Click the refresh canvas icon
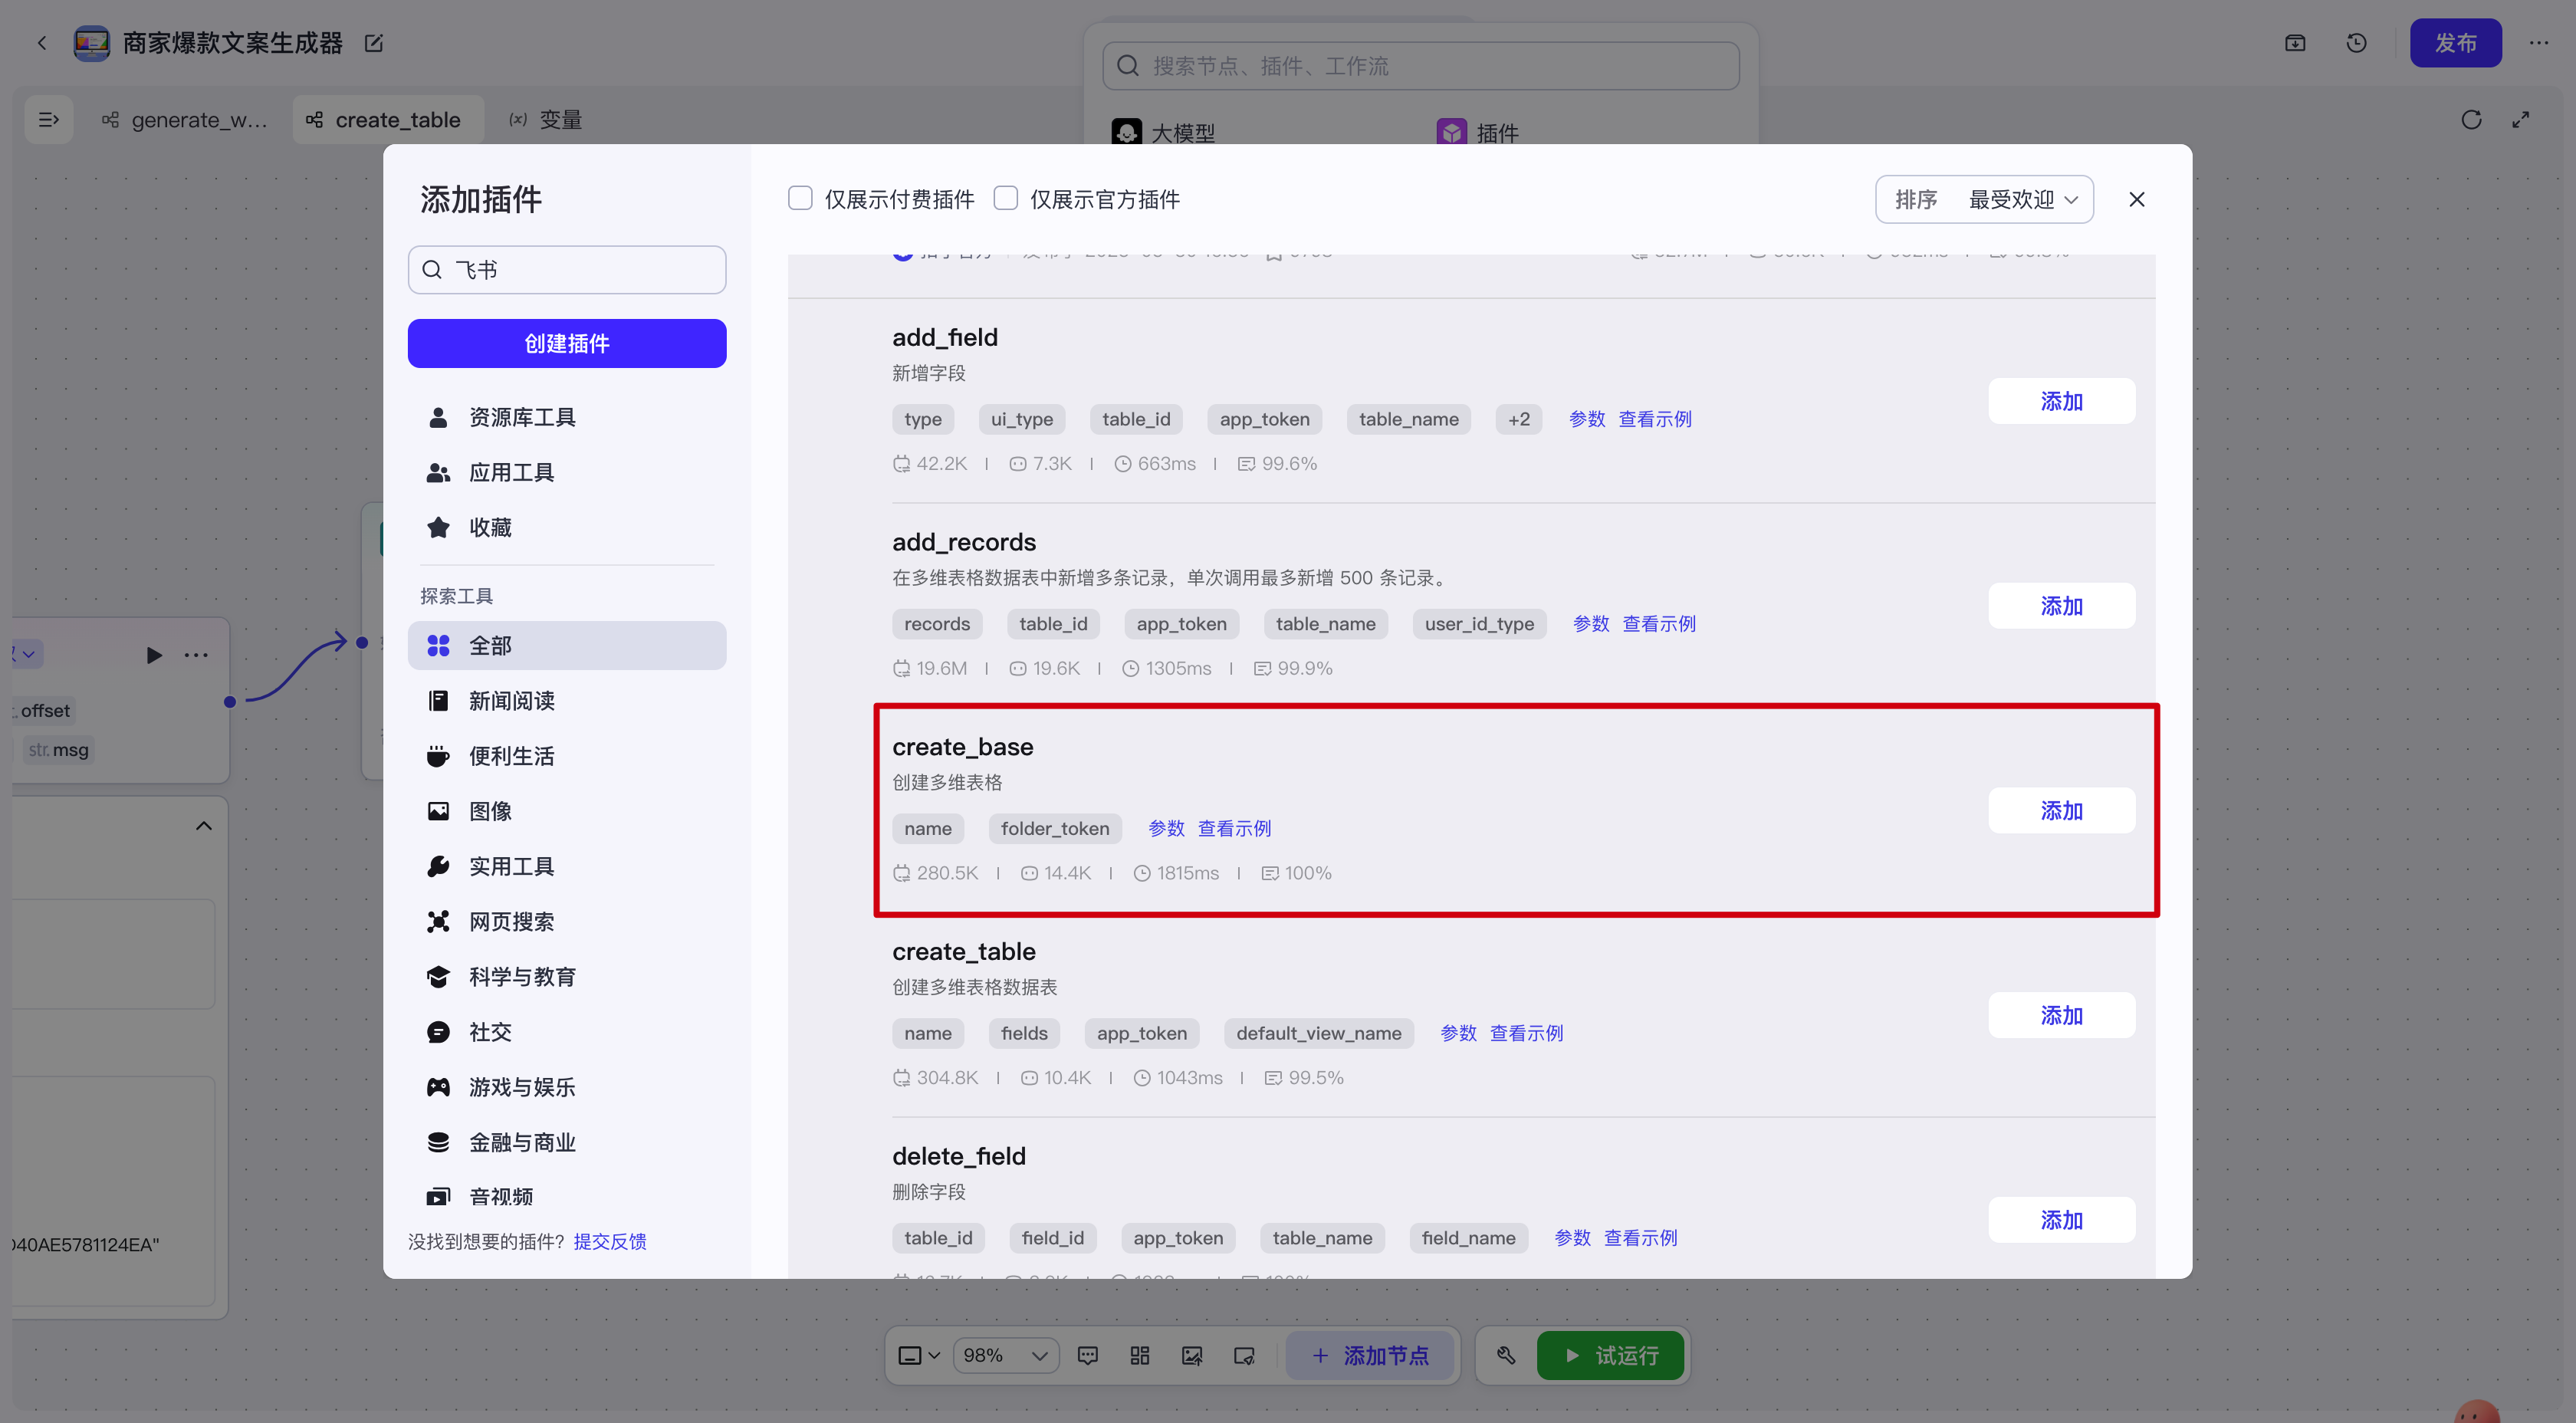This screenshot has width=2576, height=1423. coord(2471,120)
